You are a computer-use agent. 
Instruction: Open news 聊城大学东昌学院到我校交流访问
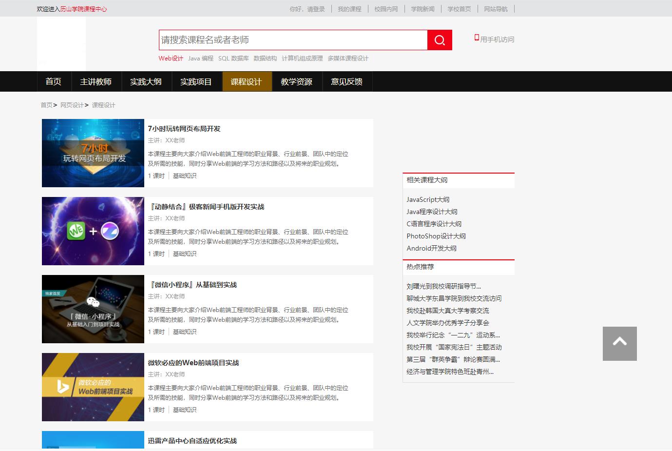click(x=454, y=298)
